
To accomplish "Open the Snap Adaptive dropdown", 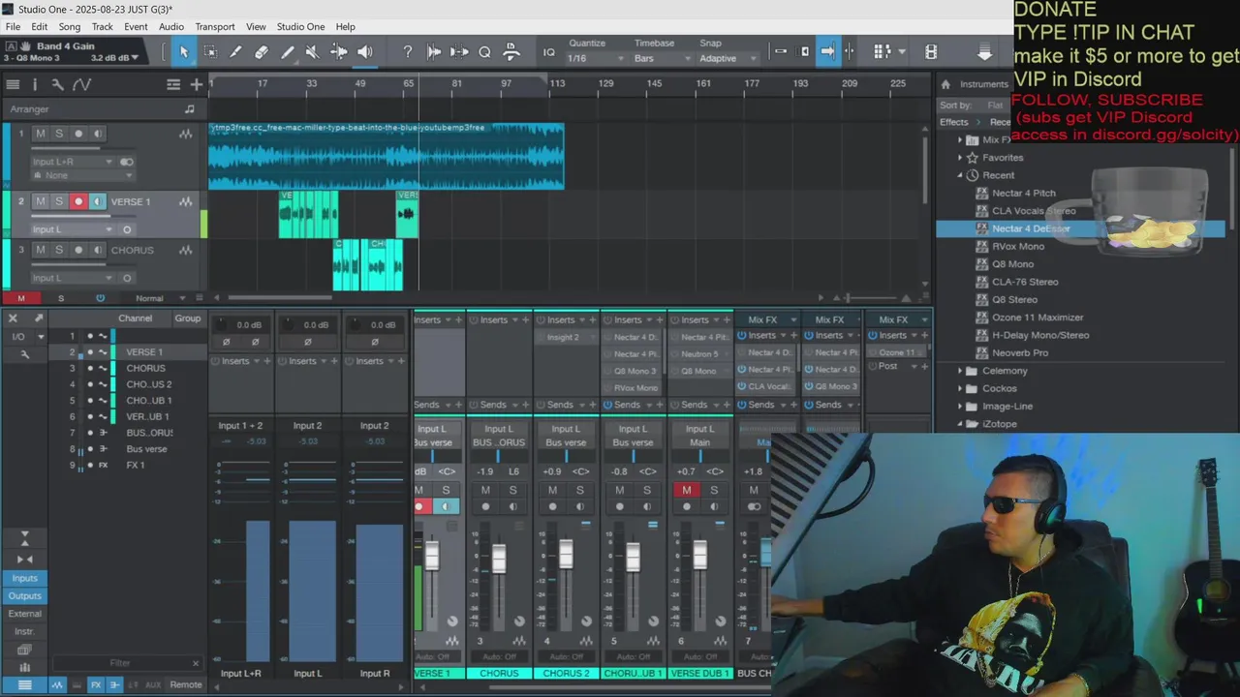I will 728,58.
